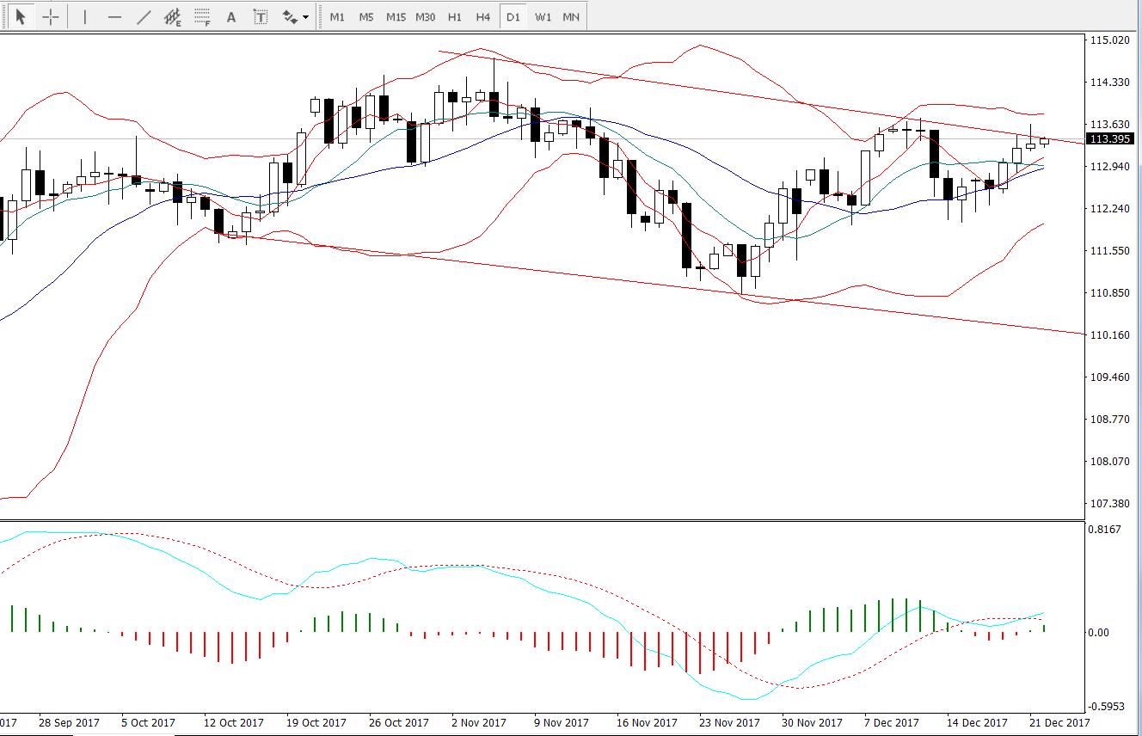Click the 111.550 price scale label
The height and width of the screenshot is (736, 1142).
1109,250
